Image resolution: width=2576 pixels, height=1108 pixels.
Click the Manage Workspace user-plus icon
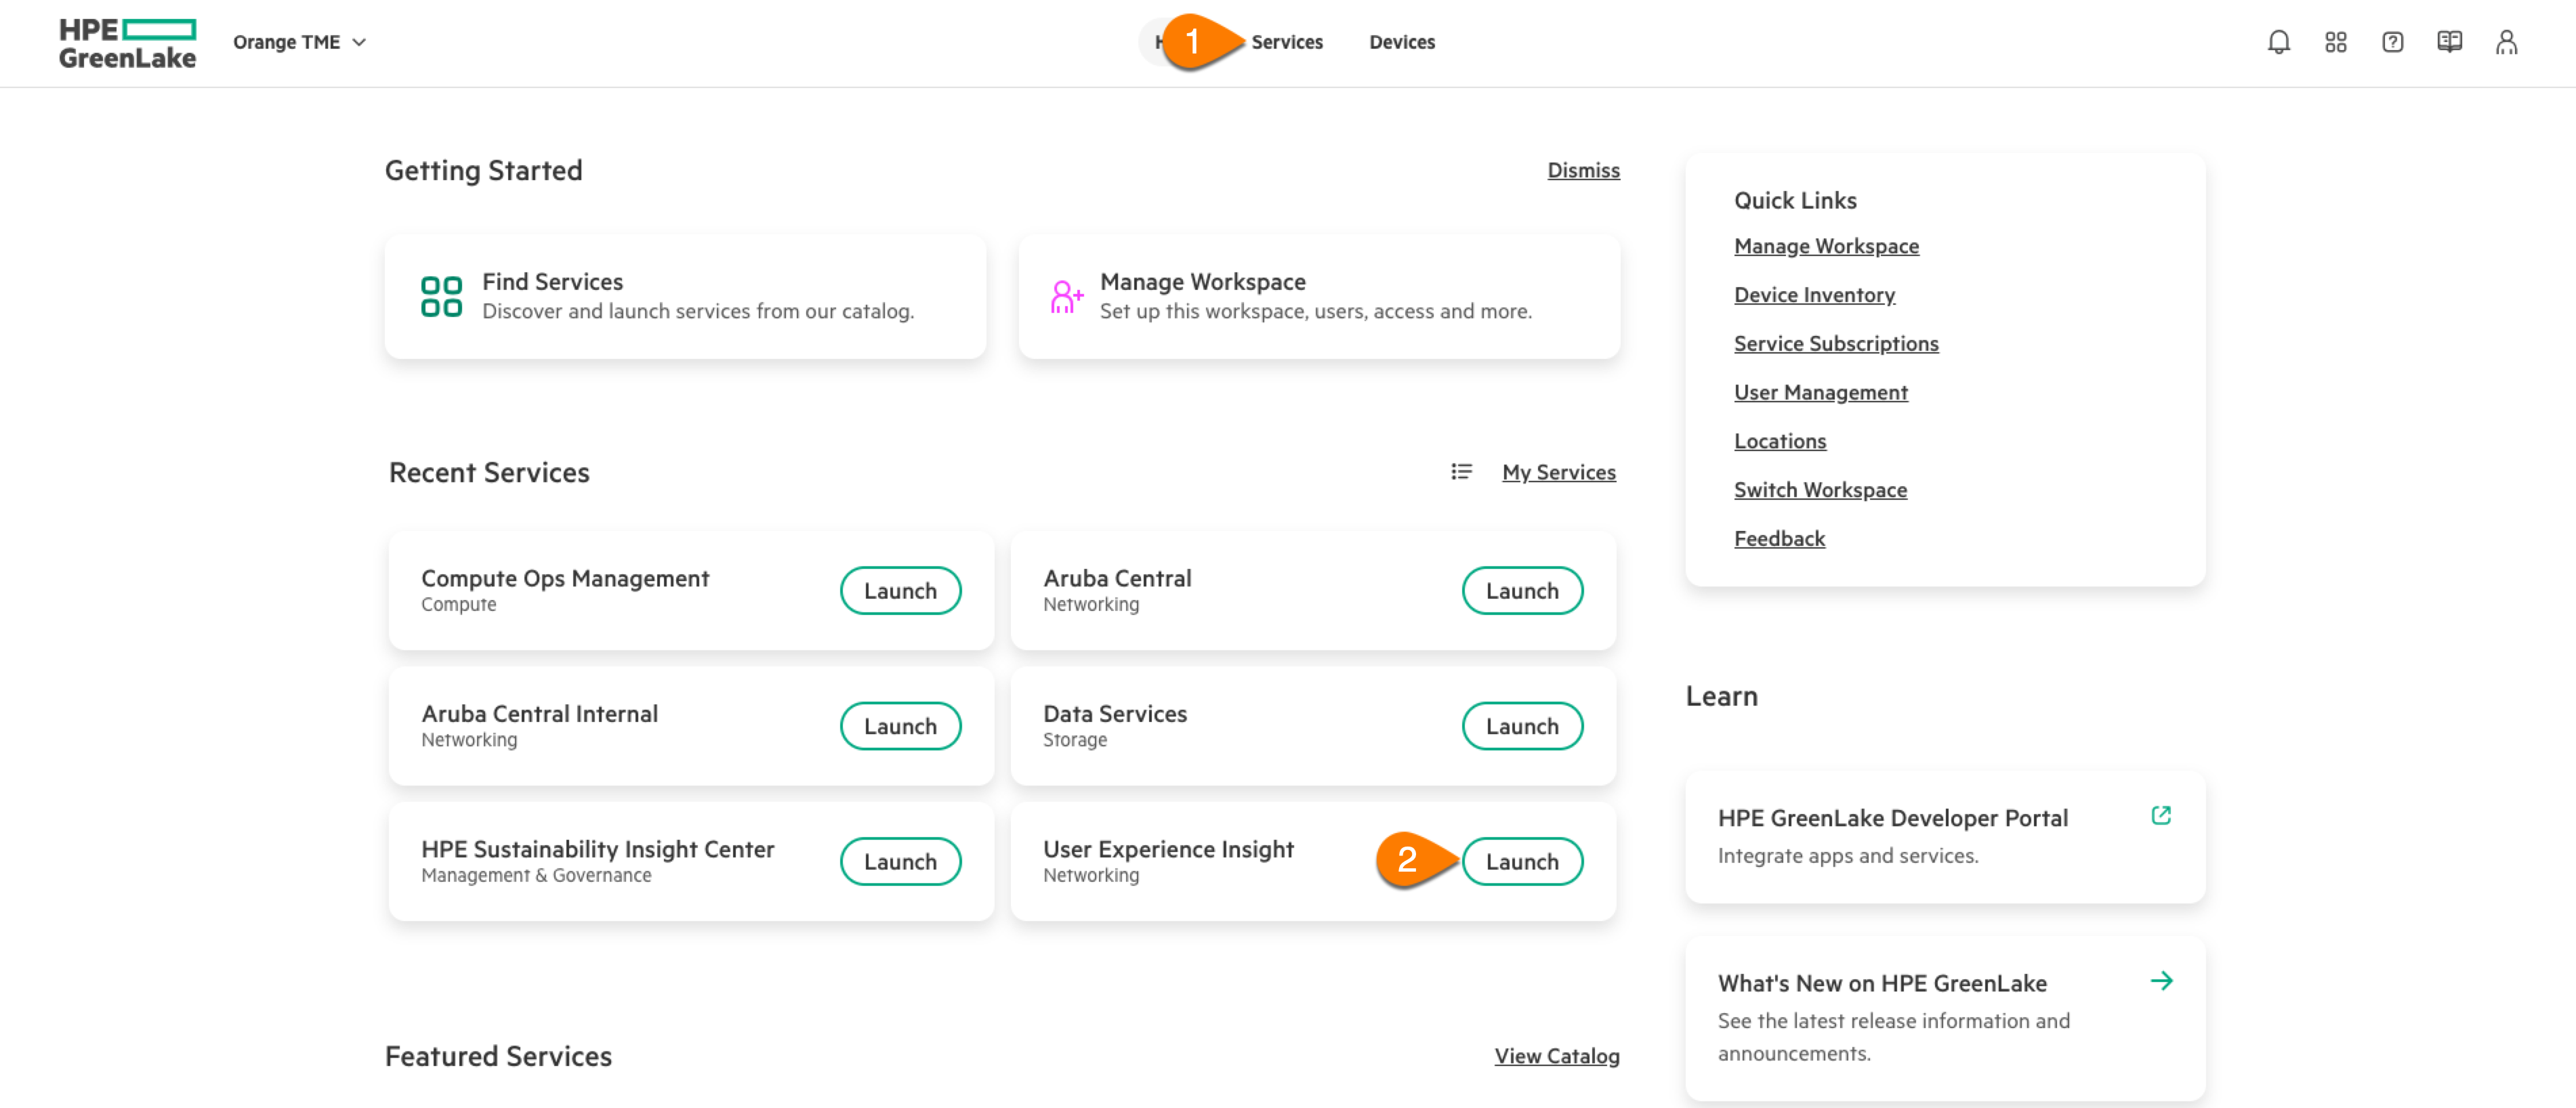[1066, 297]
